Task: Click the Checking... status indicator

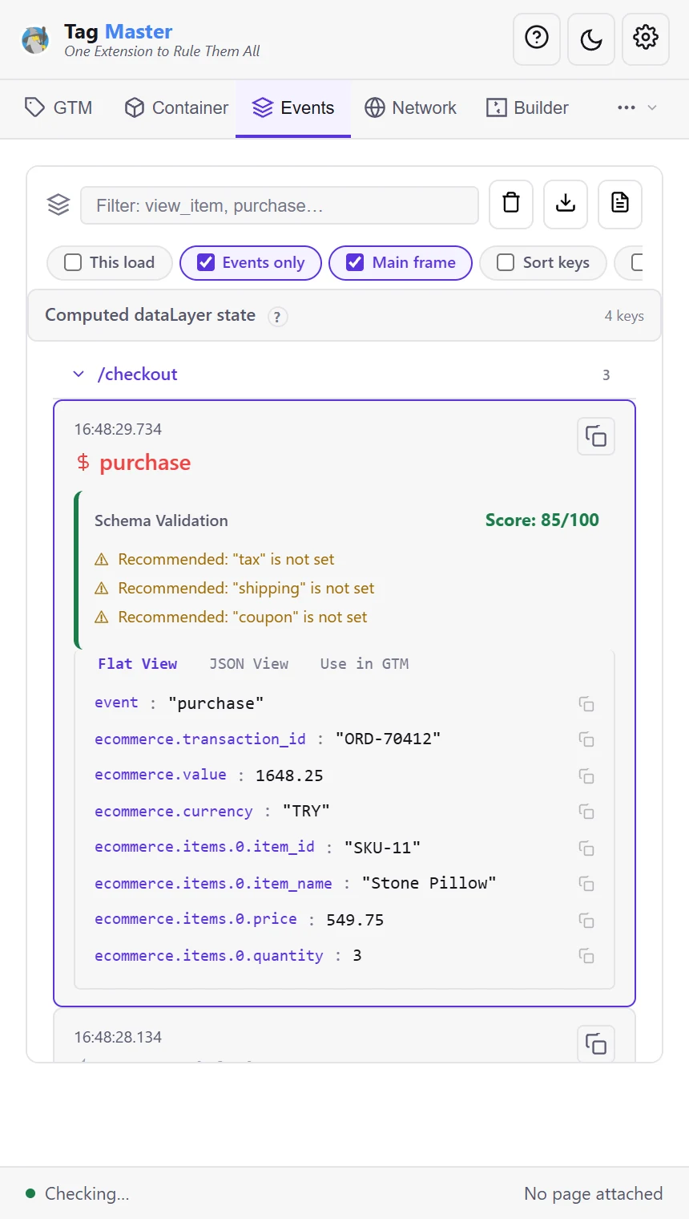Action: point(78,1193)
